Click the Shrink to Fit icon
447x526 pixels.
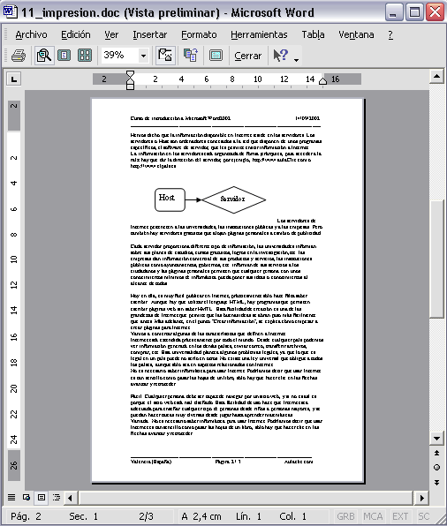pos(191,56)
